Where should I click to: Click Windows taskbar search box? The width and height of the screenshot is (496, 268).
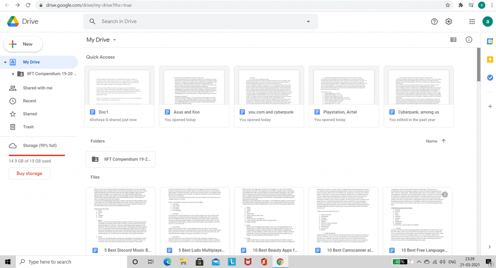pyautogui.click(x=71, y=262)
